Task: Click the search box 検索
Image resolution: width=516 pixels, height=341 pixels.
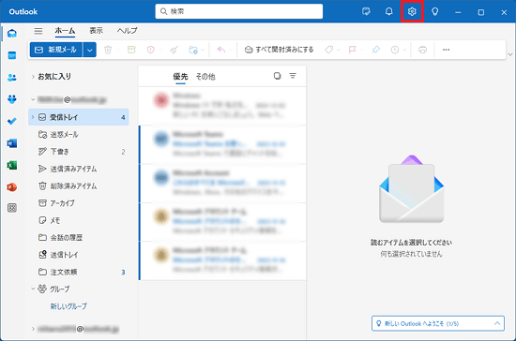Action: [239, 11]
